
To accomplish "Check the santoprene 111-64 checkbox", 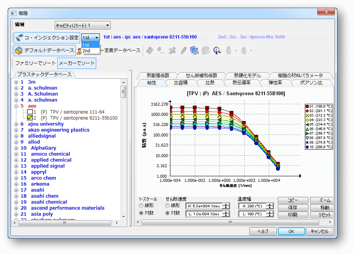I will point(30,112).
